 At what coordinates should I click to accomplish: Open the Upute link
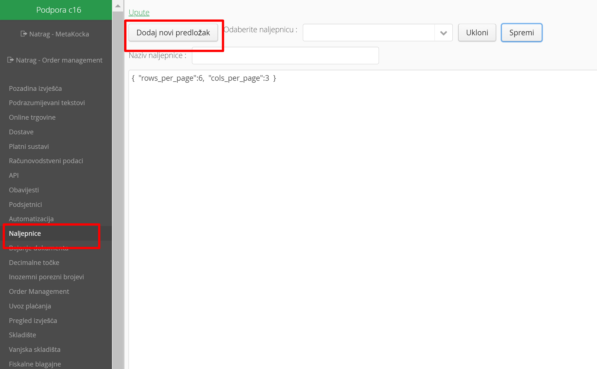tap(139, 12)
